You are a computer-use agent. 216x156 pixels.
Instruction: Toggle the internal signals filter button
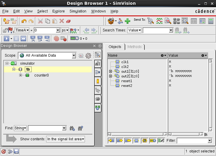point(136,141)
